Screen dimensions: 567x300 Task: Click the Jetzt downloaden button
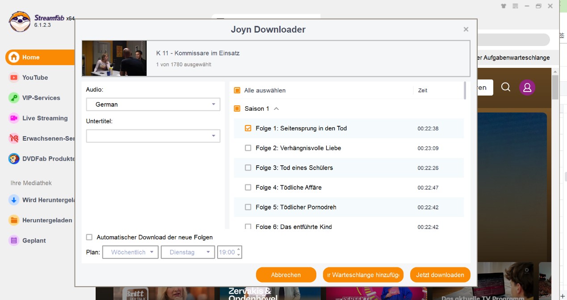440,275
